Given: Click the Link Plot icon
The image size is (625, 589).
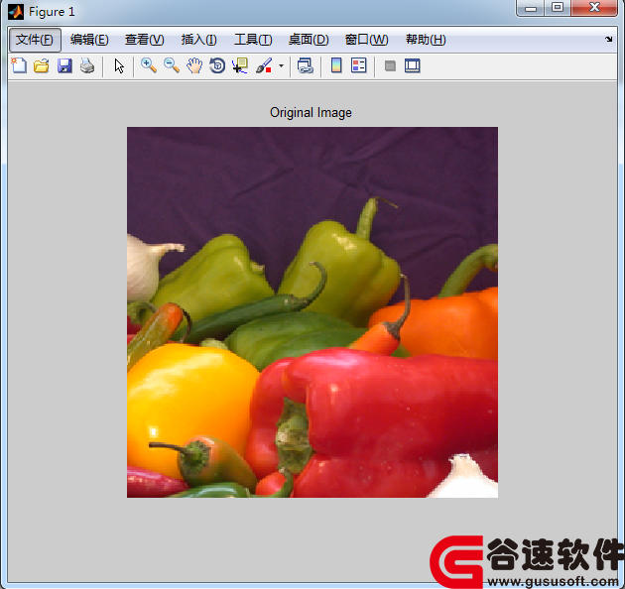Looking at the screenshot, I should [306, 65].
